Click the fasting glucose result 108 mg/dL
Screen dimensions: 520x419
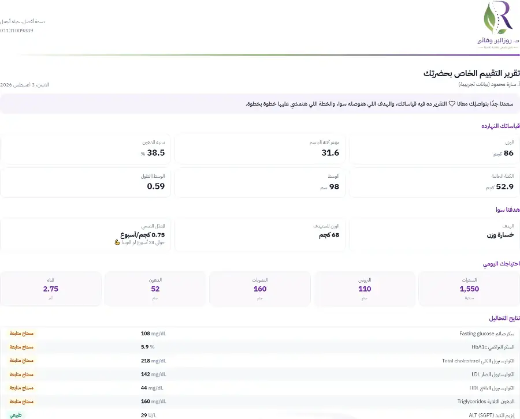coord(154,334)
